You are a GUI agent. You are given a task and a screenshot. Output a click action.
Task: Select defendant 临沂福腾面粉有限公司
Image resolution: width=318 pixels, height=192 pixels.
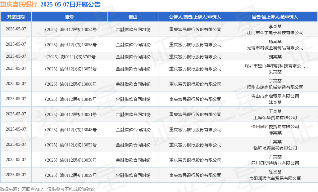[x=275, y=148]
